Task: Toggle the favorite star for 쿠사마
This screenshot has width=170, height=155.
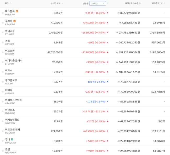Action: click(x=3, y=23)
